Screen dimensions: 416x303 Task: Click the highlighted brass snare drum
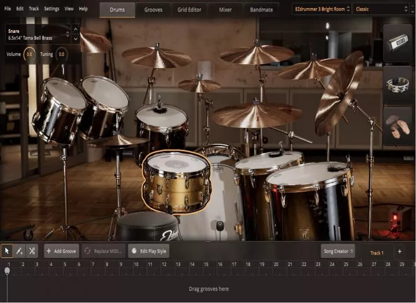pos(176,182)
